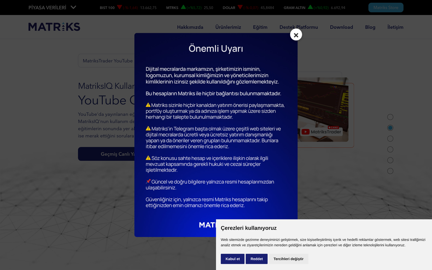Go to İletişim page

click(x=395, y=27)
